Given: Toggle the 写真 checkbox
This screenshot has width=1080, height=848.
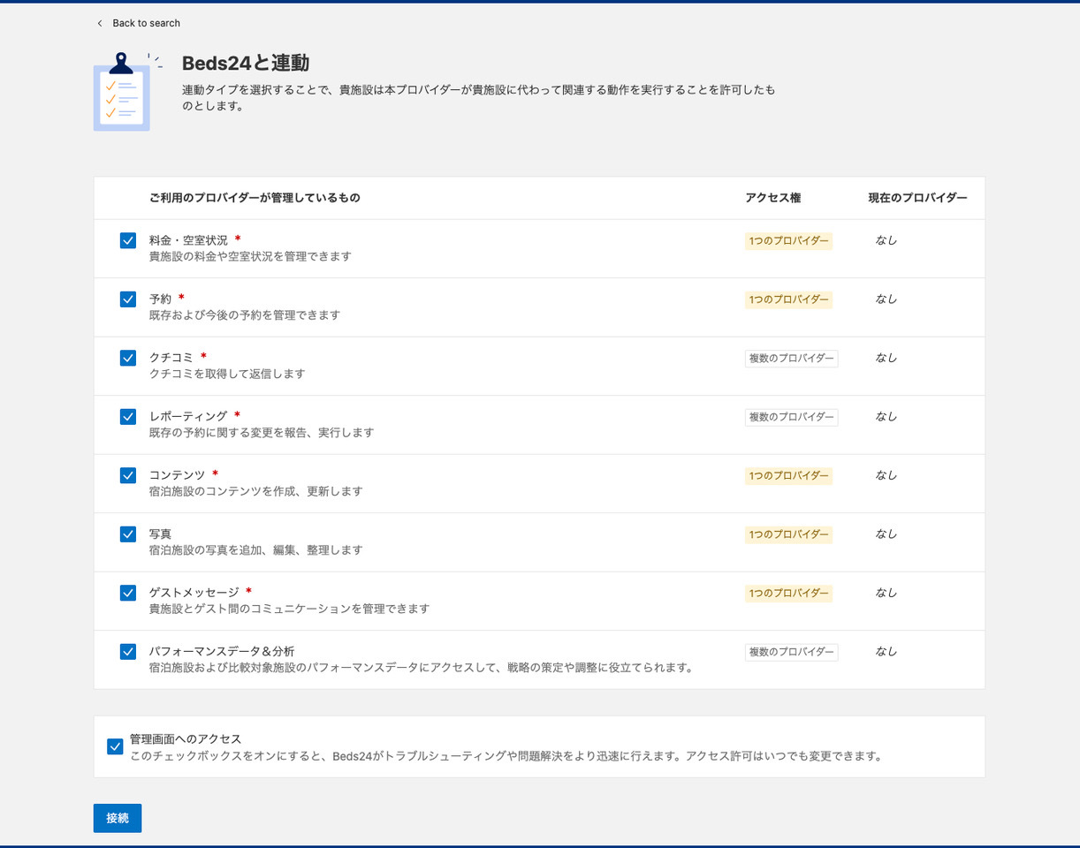Looking at the screenshot, I should point(127,534).
